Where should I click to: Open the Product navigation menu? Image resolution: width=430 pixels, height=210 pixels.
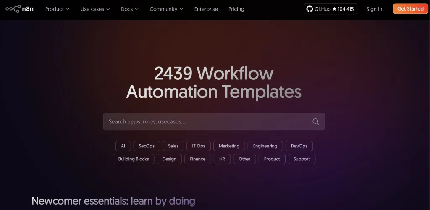57,9
